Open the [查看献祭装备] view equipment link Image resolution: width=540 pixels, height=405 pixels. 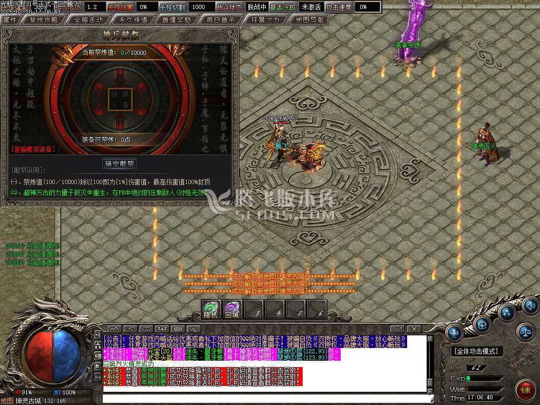(x=33, y=149)
